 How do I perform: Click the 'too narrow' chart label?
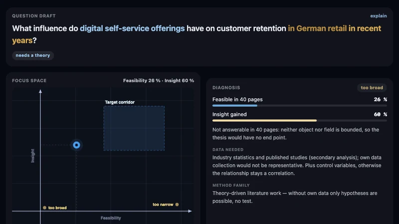(x=163, y=205)
